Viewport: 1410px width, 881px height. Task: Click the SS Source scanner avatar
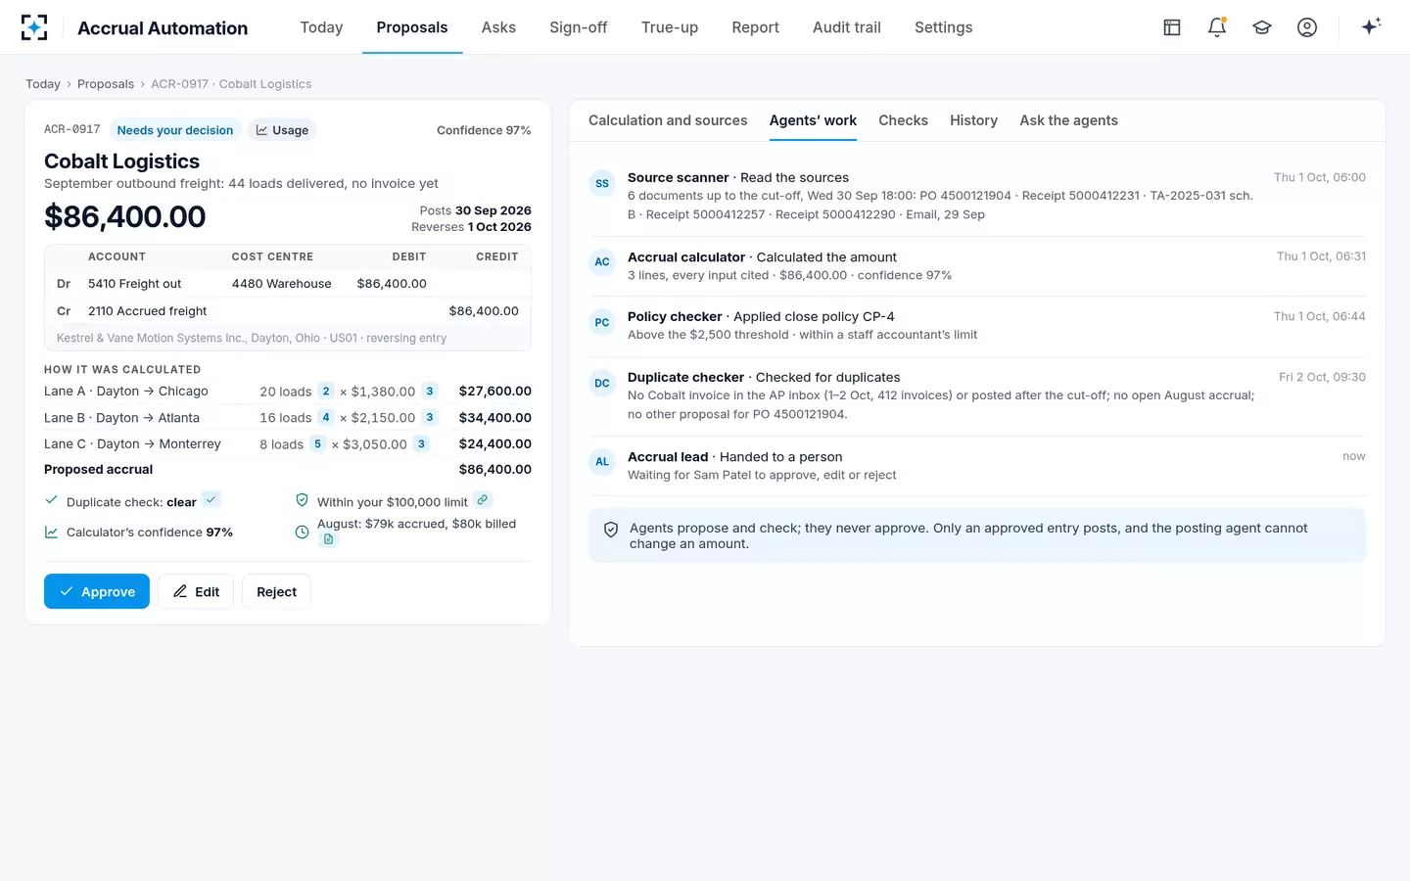pos(602,183)
